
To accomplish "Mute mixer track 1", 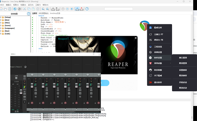I will 36,79.
